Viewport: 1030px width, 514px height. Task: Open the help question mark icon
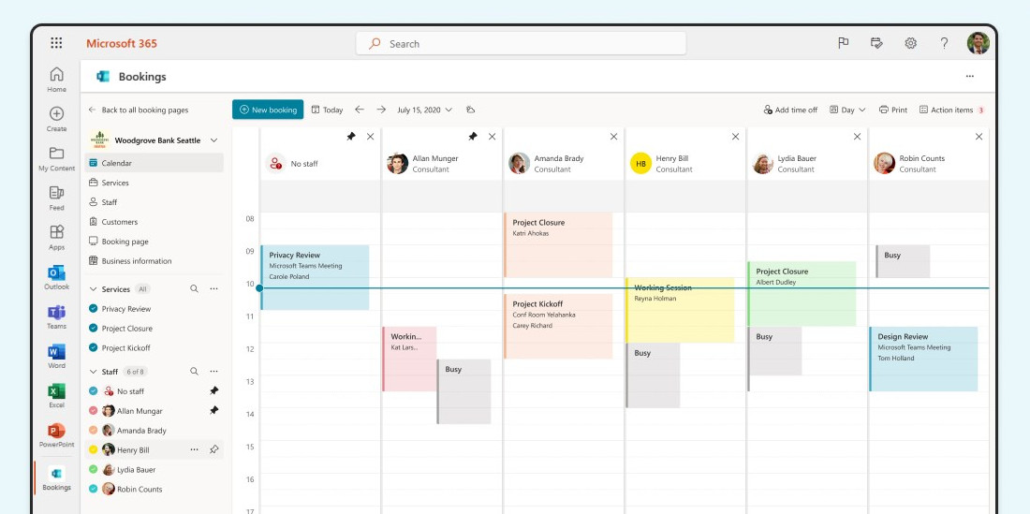coord(944,43)
